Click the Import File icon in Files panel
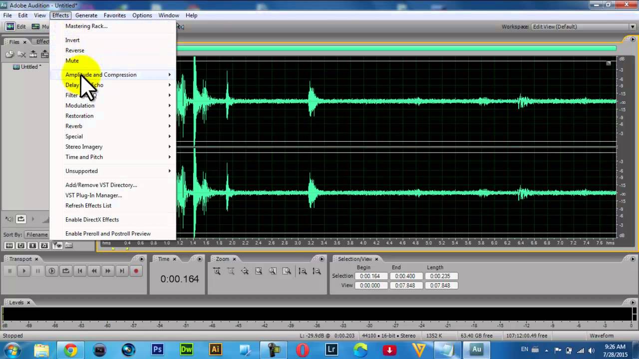 [9, 54]
